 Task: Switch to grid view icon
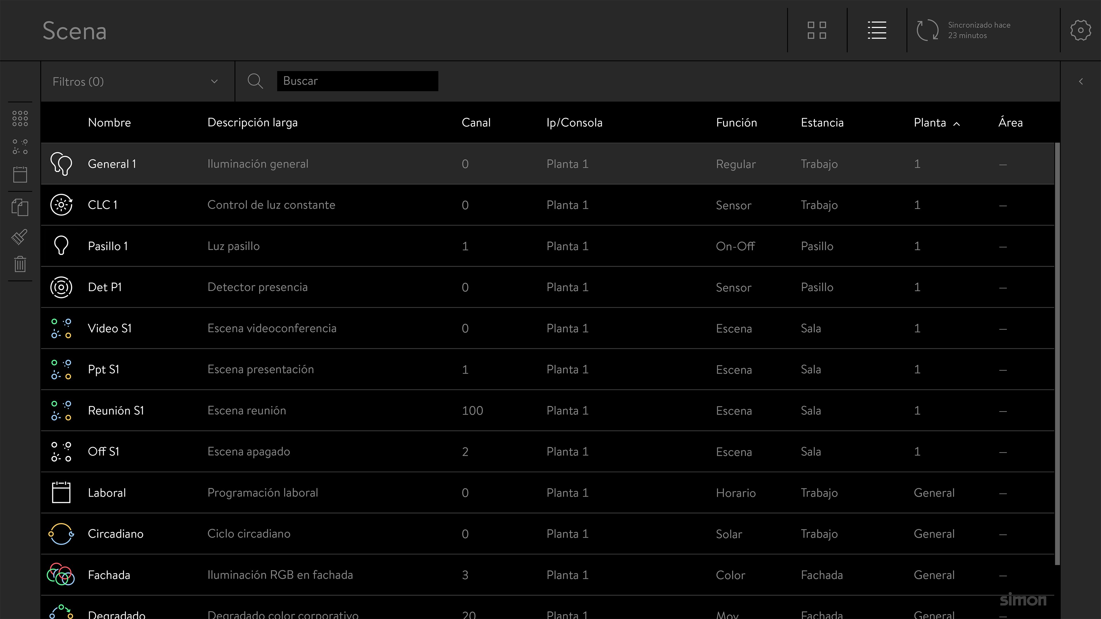pyautogui.click(x=816, y=30)
